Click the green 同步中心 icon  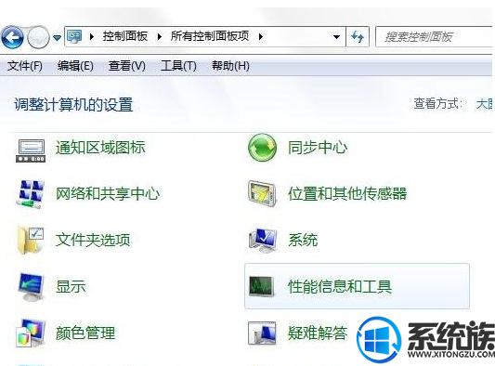(x=262, y=148)
